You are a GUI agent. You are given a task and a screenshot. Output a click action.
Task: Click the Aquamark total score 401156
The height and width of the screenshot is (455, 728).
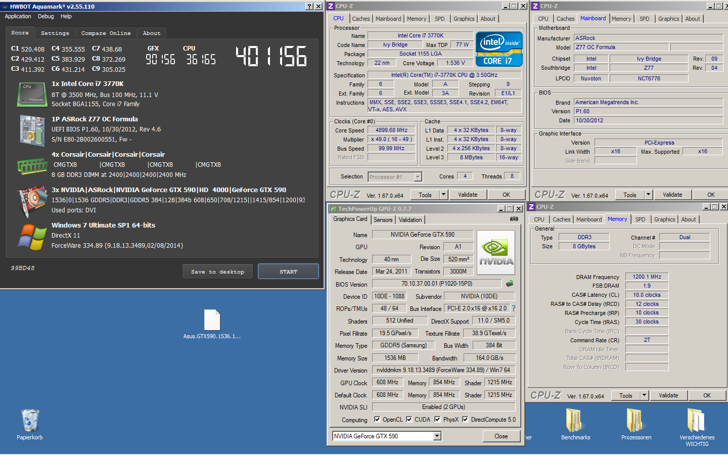pyautogui.click(x=271, y=56)
